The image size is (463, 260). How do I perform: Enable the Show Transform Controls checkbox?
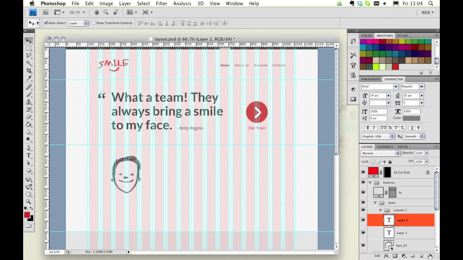click(x=94, y=23)
